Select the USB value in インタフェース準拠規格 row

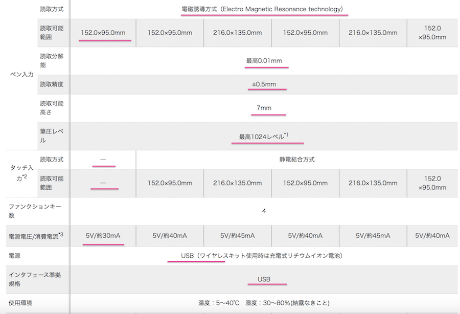[264, 279]
